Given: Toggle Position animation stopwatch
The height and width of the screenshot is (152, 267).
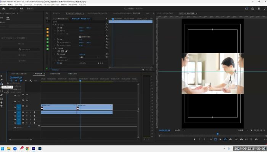Looking at the screenshot, I should [58, 27].
